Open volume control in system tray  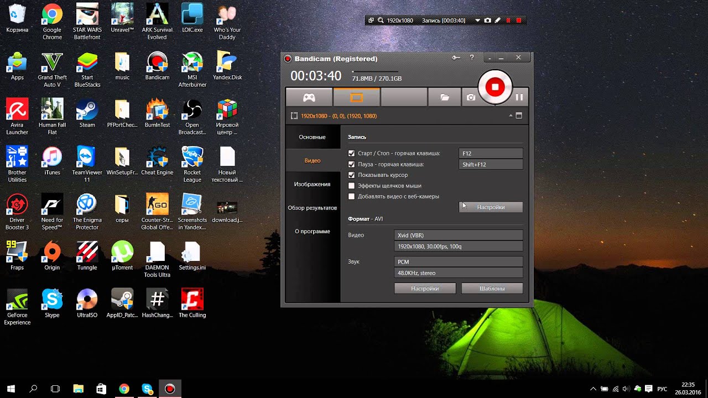pyautogui.click(x=626, y=389)
